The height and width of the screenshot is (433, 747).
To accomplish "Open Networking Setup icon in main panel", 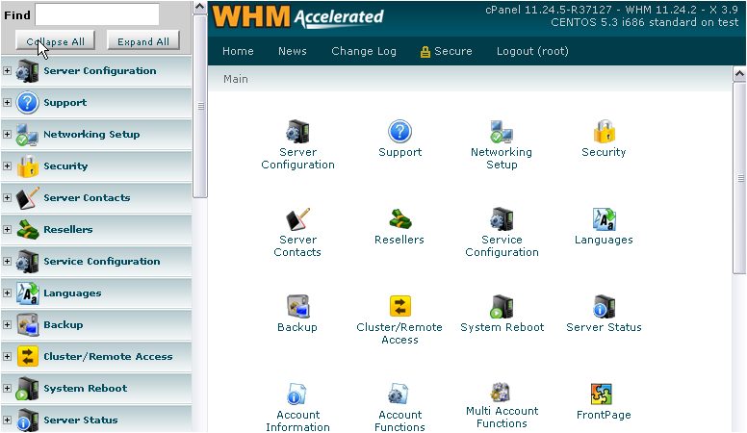I will click(x=502, y=132).
